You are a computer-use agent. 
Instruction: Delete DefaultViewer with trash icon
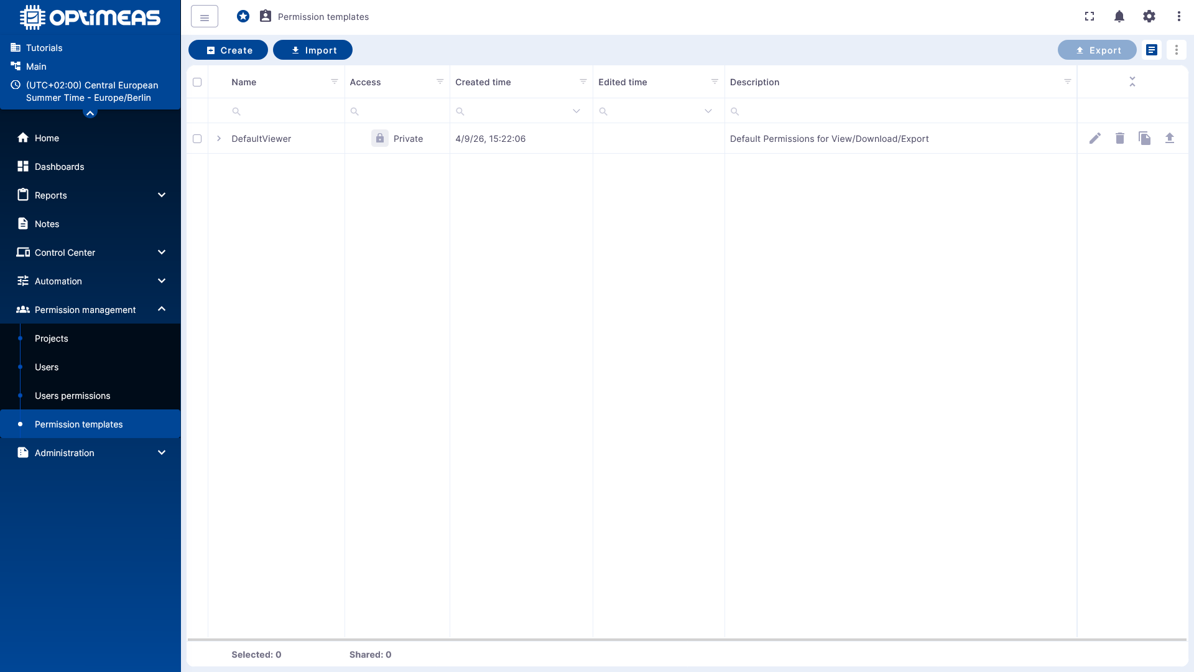point(1120,138)
